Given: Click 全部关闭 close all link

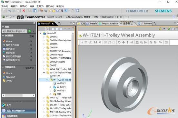Looking at the screenshot, I should coord(30,68).
